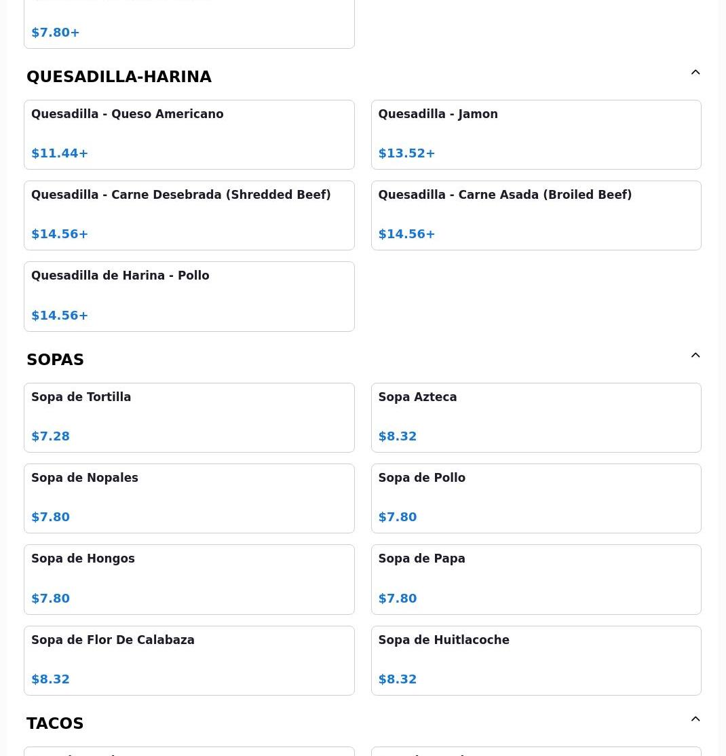The height and width of the screenshot is (756, 726).
Task: Click the $8.32 price of Sopa Azteca
Action: coord(397,436)
